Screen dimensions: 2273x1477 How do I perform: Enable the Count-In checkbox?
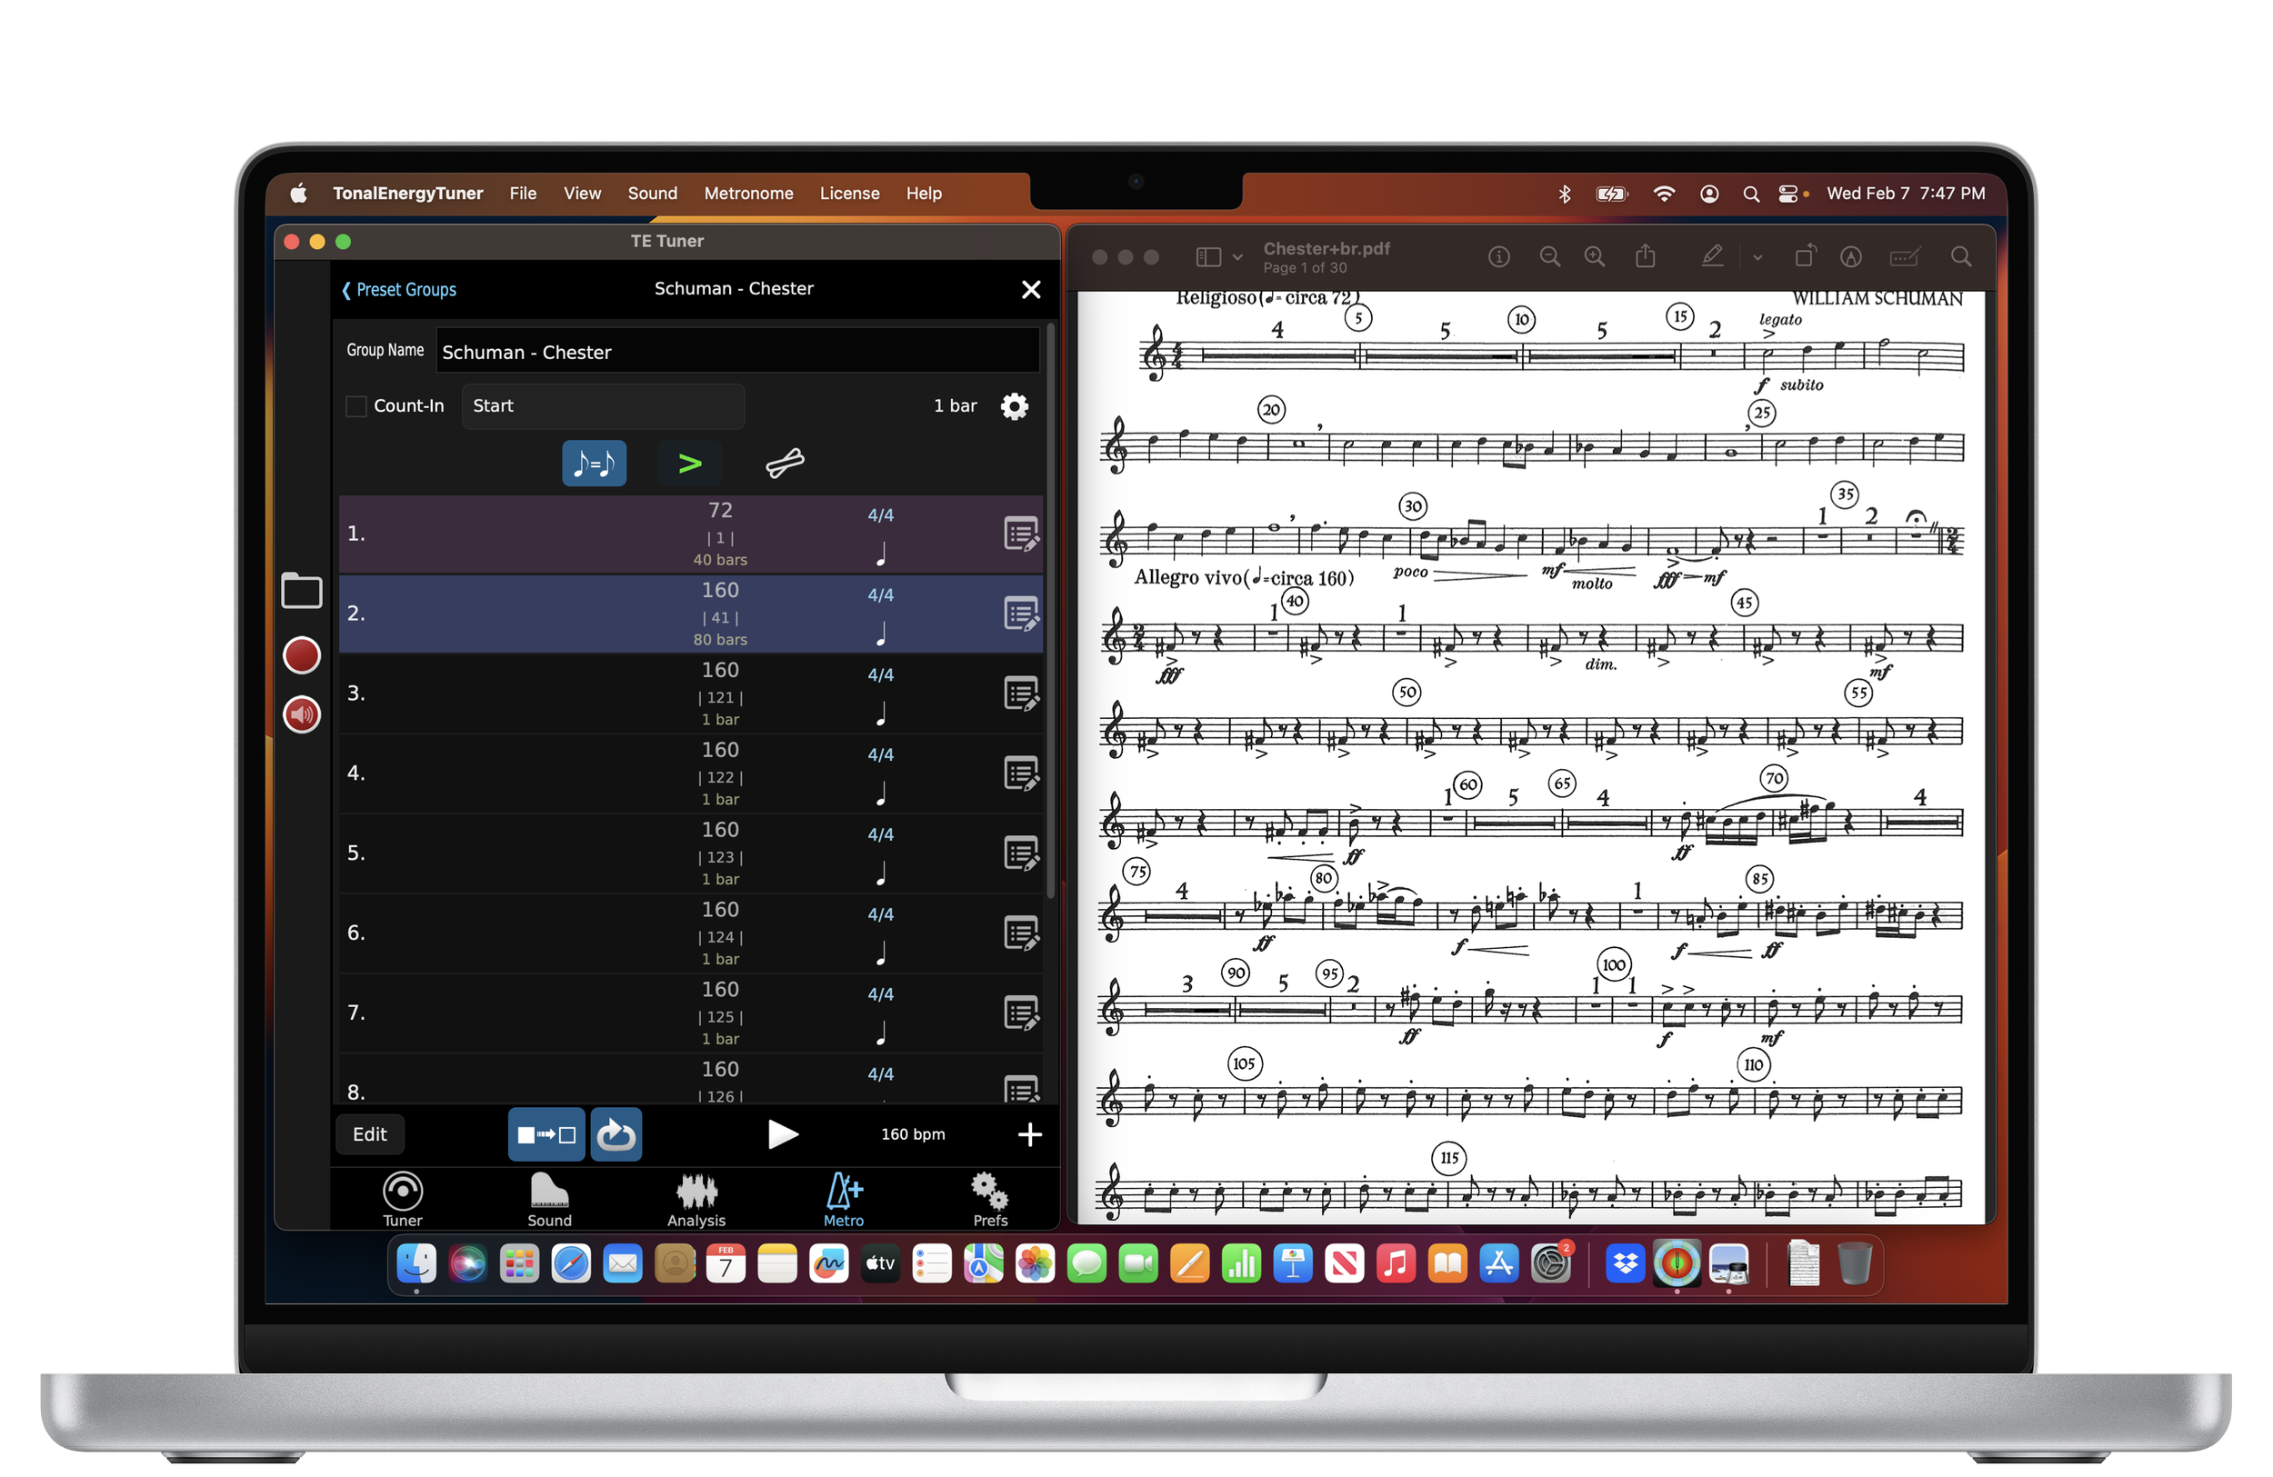tap(355, 405)
